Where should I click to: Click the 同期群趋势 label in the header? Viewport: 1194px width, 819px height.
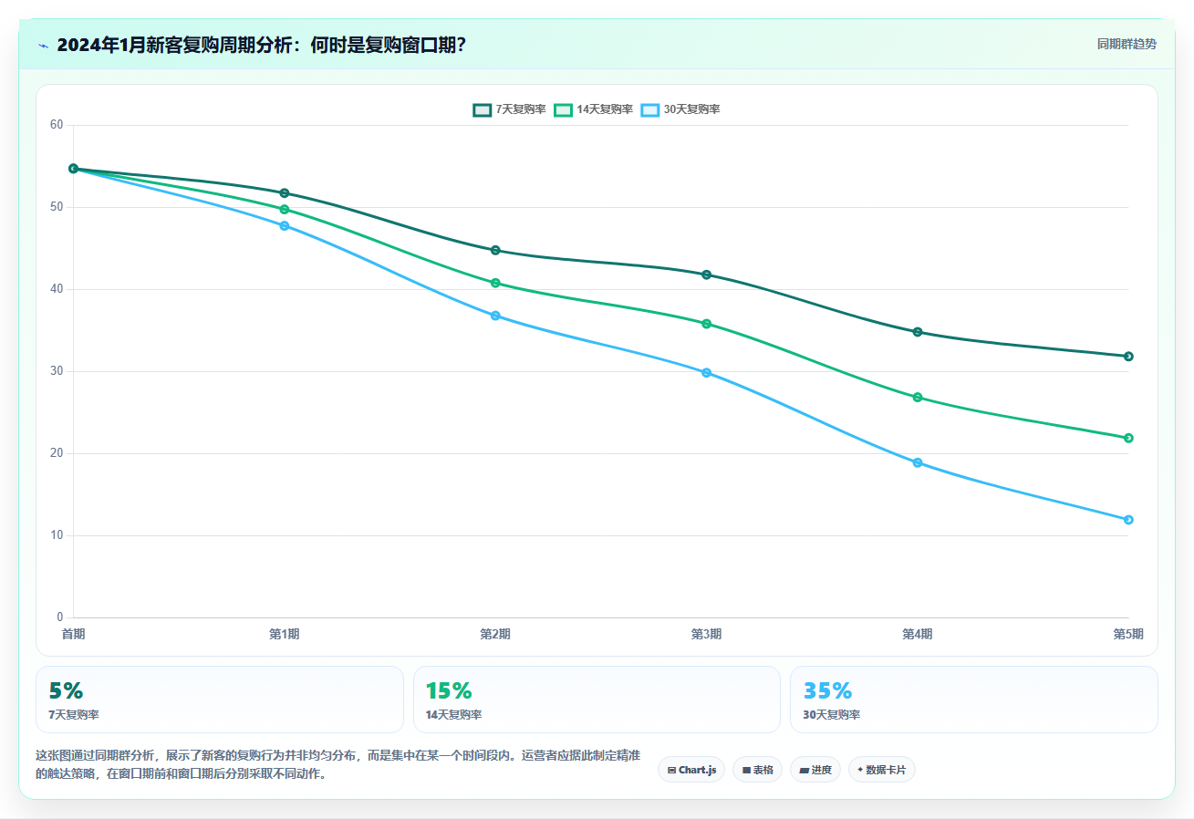click(x=1127, y=44)
